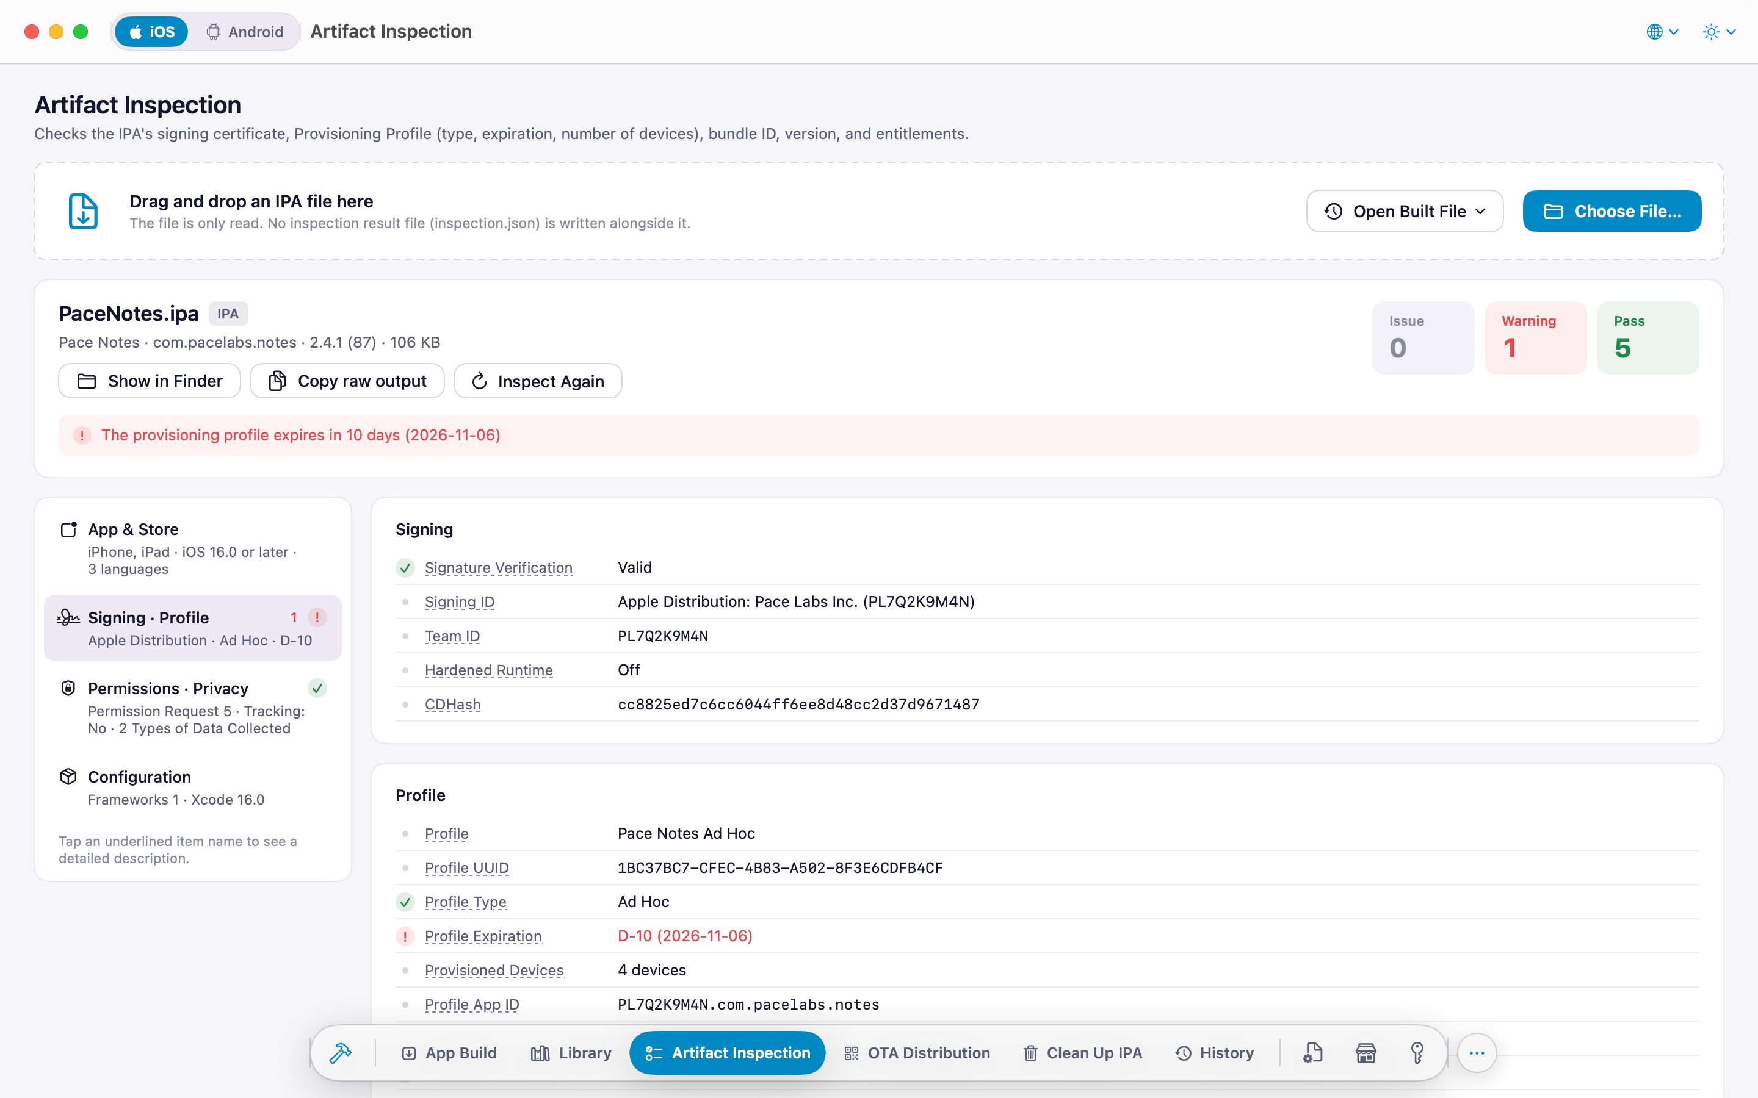
Task: Click the value 1BC37BC7-CFEC-4B83-A502-8F3E6CDFB4CF
Action: pos(780,868)
